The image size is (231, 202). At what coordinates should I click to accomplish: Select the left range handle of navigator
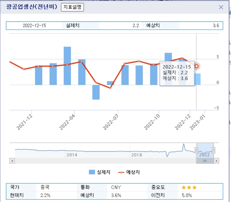tap(196, 150)
